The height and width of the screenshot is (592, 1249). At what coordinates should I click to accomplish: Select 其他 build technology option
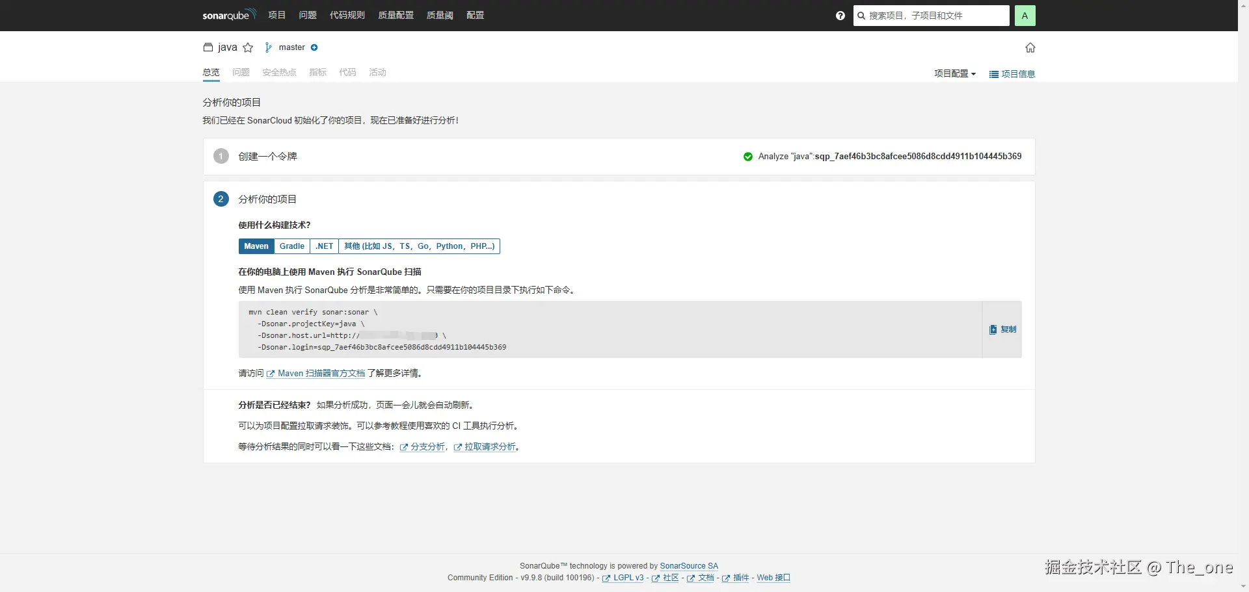[420, 246]
